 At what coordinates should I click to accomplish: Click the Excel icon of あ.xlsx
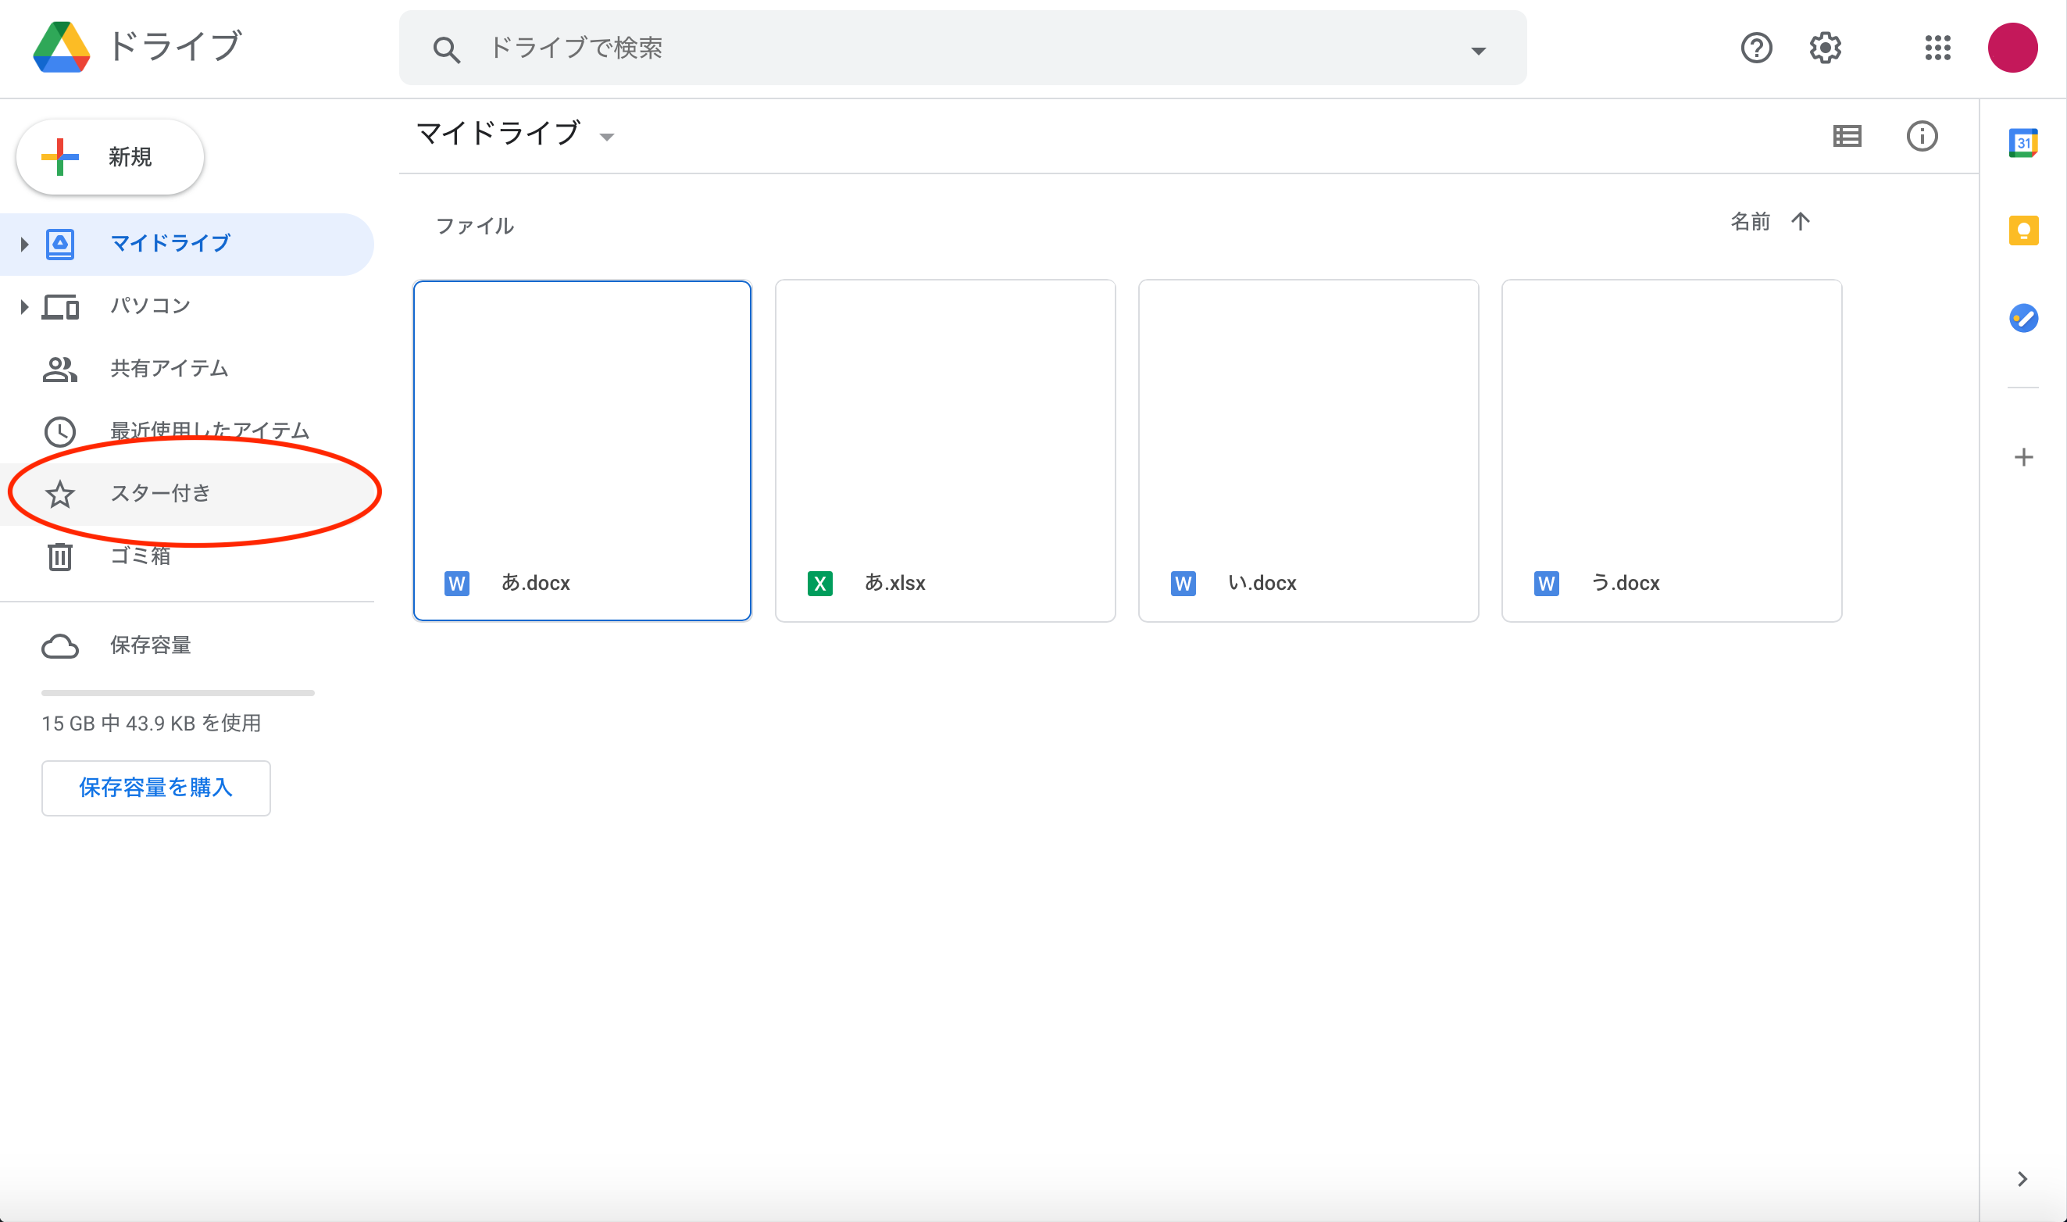point(820,584)
